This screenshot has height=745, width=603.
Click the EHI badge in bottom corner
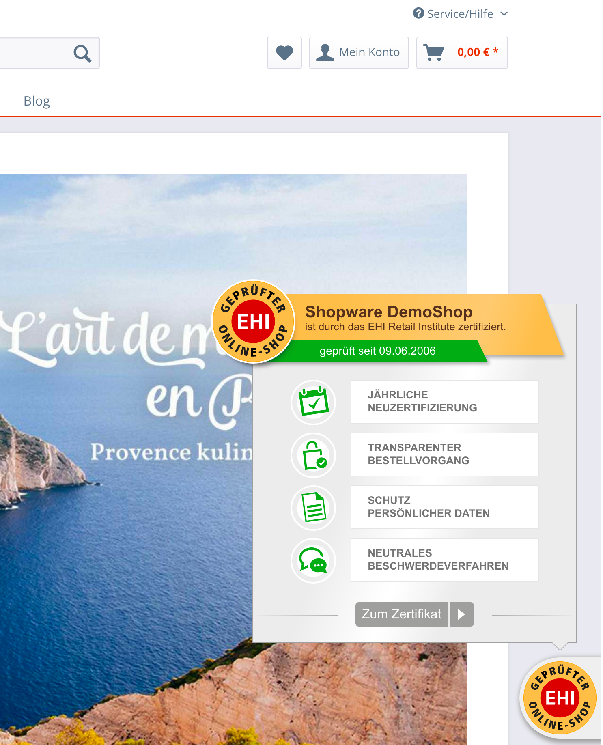[560, 698]
